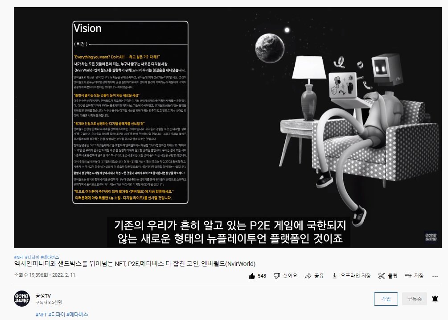Viewport: 448px width, 320px height.
Task: Open the three-dot more actions menu
Action: click(x=435, y=277)
